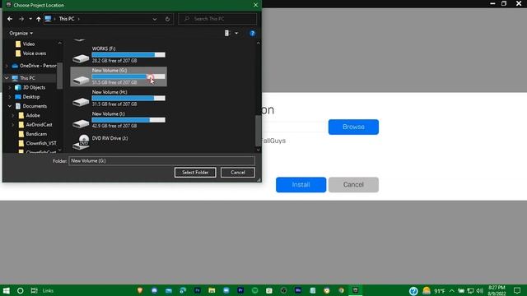Select the Voice overs folder
Image resolution: width=527 pixels, height=296 pixels.
pyautogui.click(x=35, y=53)
